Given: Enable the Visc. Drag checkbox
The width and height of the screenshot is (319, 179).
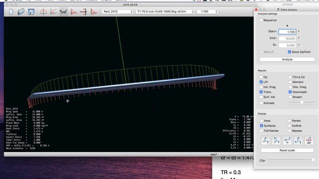Looking at the screenshot, I should coord(290,87).
